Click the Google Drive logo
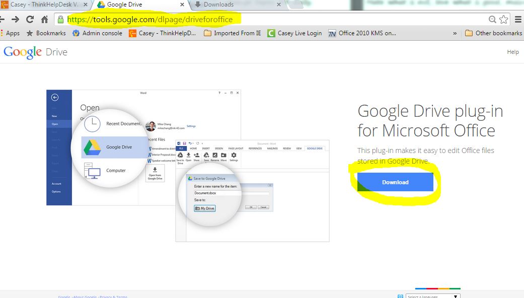 click(35, 52)
